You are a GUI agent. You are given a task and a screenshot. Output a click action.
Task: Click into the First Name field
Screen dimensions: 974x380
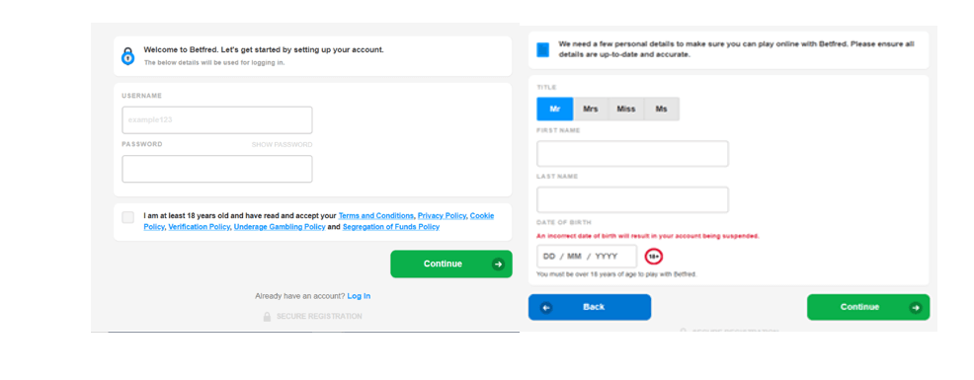pos(632,153)
